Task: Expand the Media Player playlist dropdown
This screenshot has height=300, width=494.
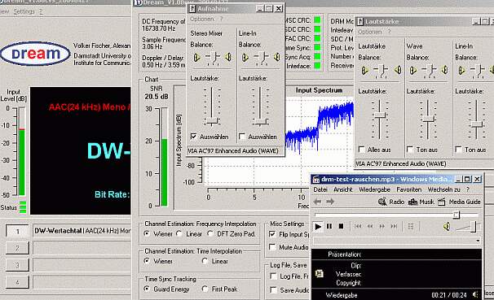Action: pos(478,241)
